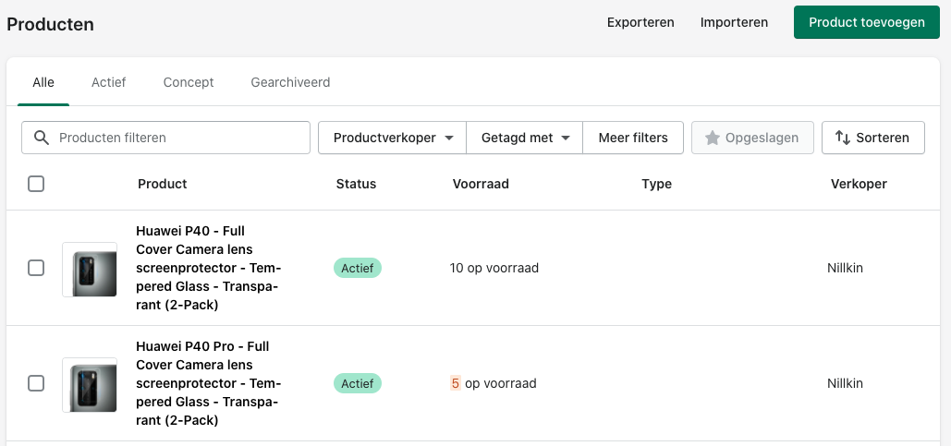Switch to the Alle tab
This screenshot has width=951, height=446.
[x=43, y=82]
